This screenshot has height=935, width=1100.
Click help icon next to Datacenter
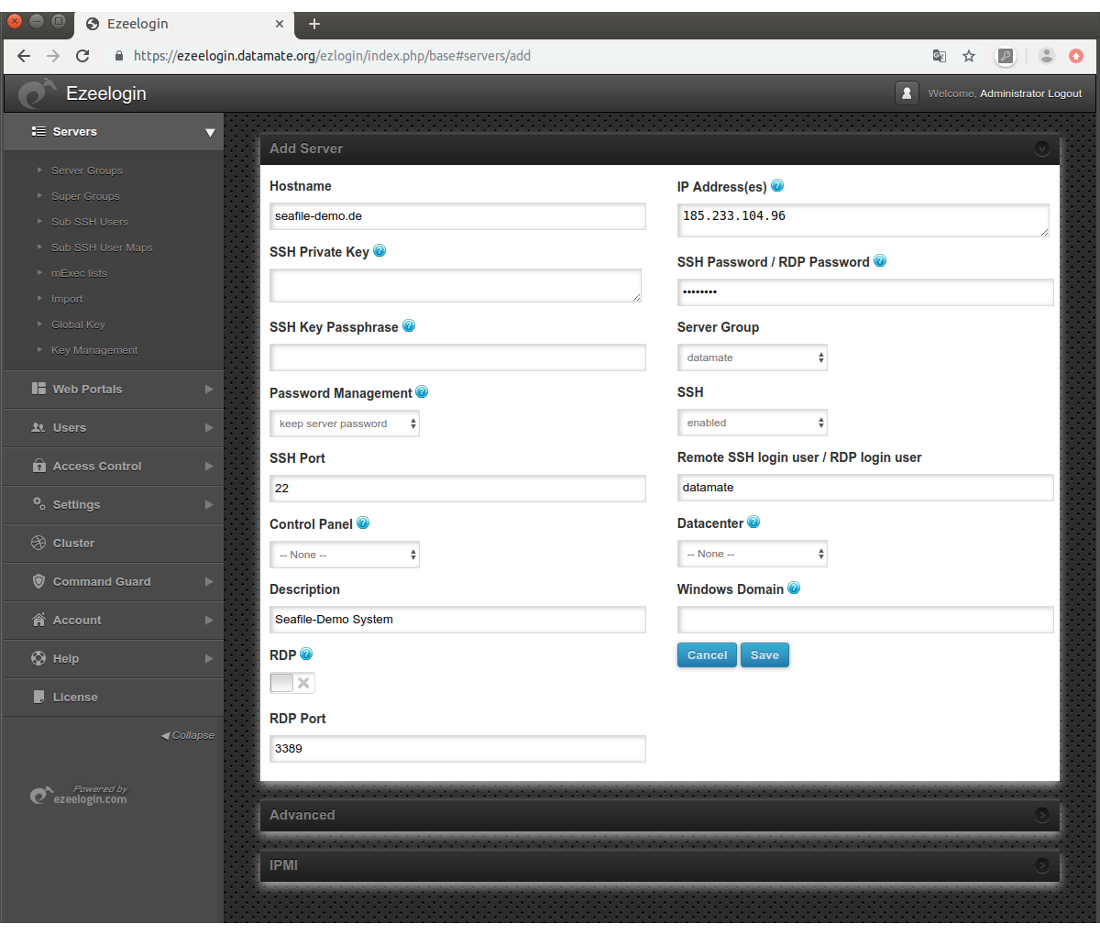click(x=753, y=522)
